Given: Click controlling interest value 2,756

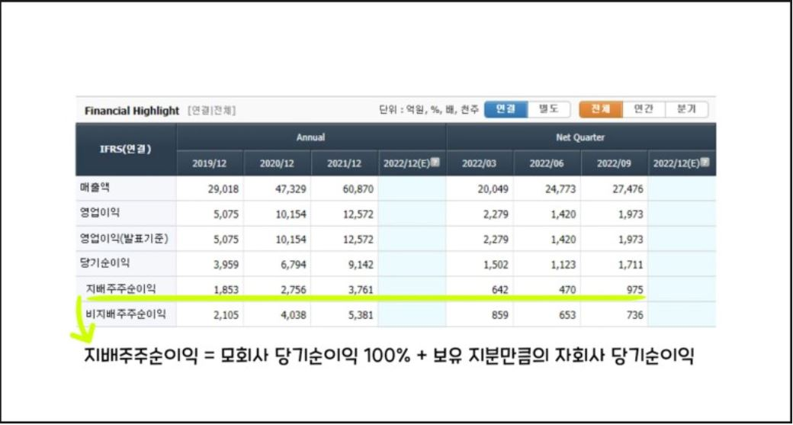Looking at the screenshot, I should click(x=294, y=291).
